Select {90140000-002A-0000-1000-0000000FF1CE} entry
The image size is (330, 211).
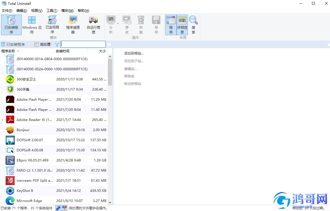click(x=54, y=69)
